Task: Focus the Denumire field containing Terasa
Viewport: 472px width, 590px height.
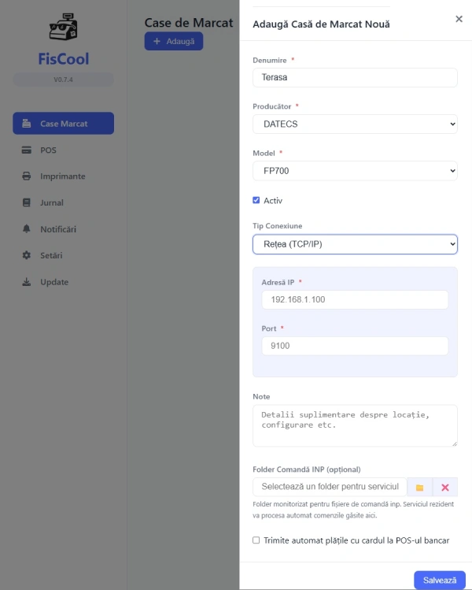Action: click(x=355, y=77)
